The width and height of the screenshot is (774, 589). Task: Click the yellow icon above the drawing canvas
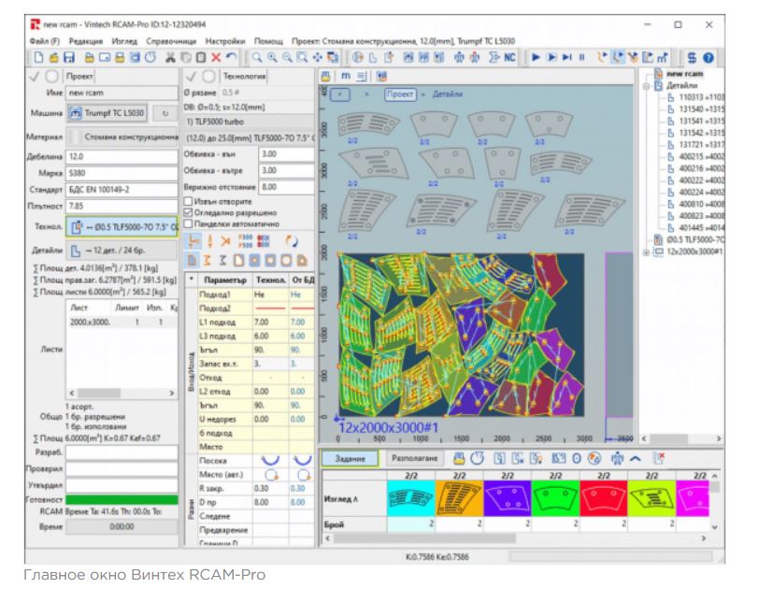[325, 76]
